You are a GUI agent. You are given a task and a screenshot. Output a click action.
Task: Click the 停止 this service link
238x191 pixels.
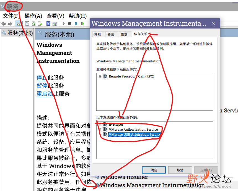click(x=42, y=78)
